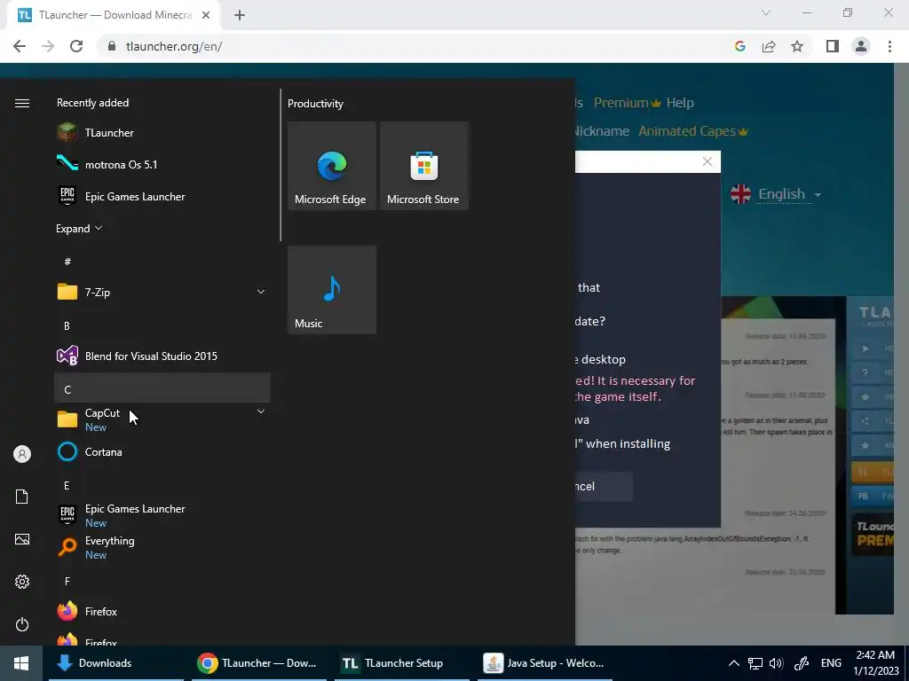Open the English language dropdown
This screenshot has height=681, width=909.
click(x=776, y=194)
